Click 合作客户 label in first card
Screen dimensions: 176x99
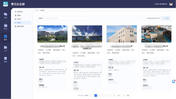tap(42, 59)
